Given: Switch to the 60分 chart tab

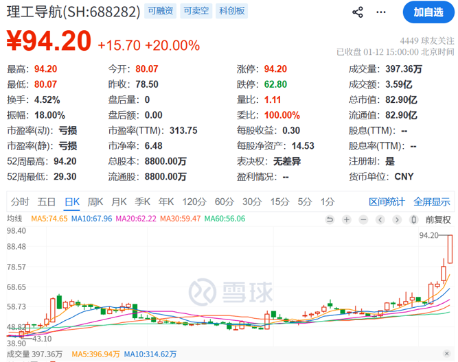Looking at the screenshot, I should click(224, 202).
